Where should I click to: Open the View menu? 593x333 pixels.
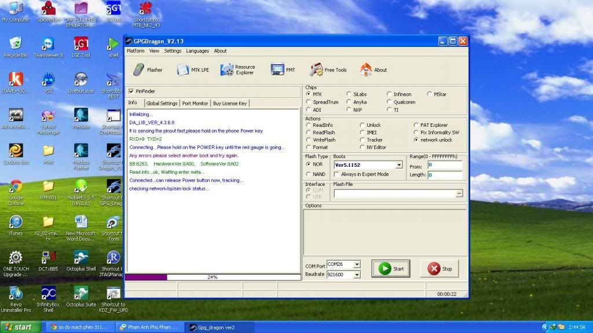(154, 51)
